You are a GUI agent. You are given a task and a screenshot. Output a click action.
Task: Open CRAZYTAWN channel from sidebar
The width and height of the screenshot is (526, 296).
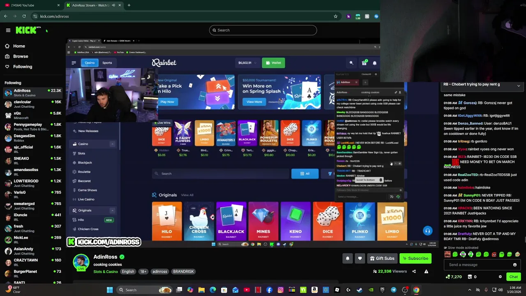(x=33, y=262)
